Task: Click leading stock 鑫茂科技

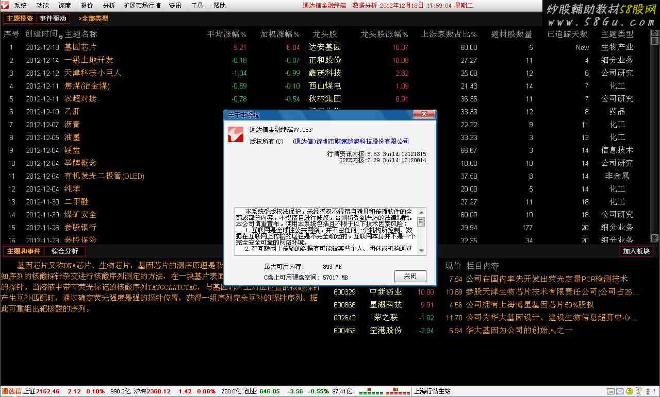Action: 325,73
